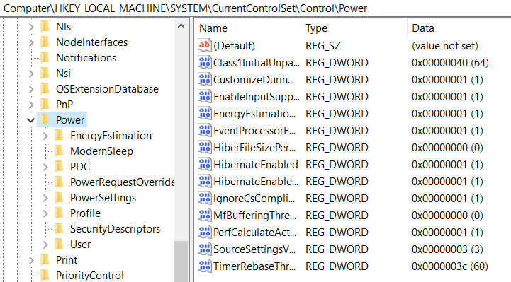Select the ModernSleep tree key

coord(101,151)
